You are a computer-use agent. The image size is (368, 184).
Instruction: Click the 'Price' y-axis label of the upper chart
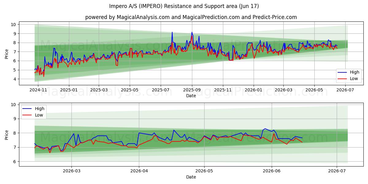tap(7, 54)
